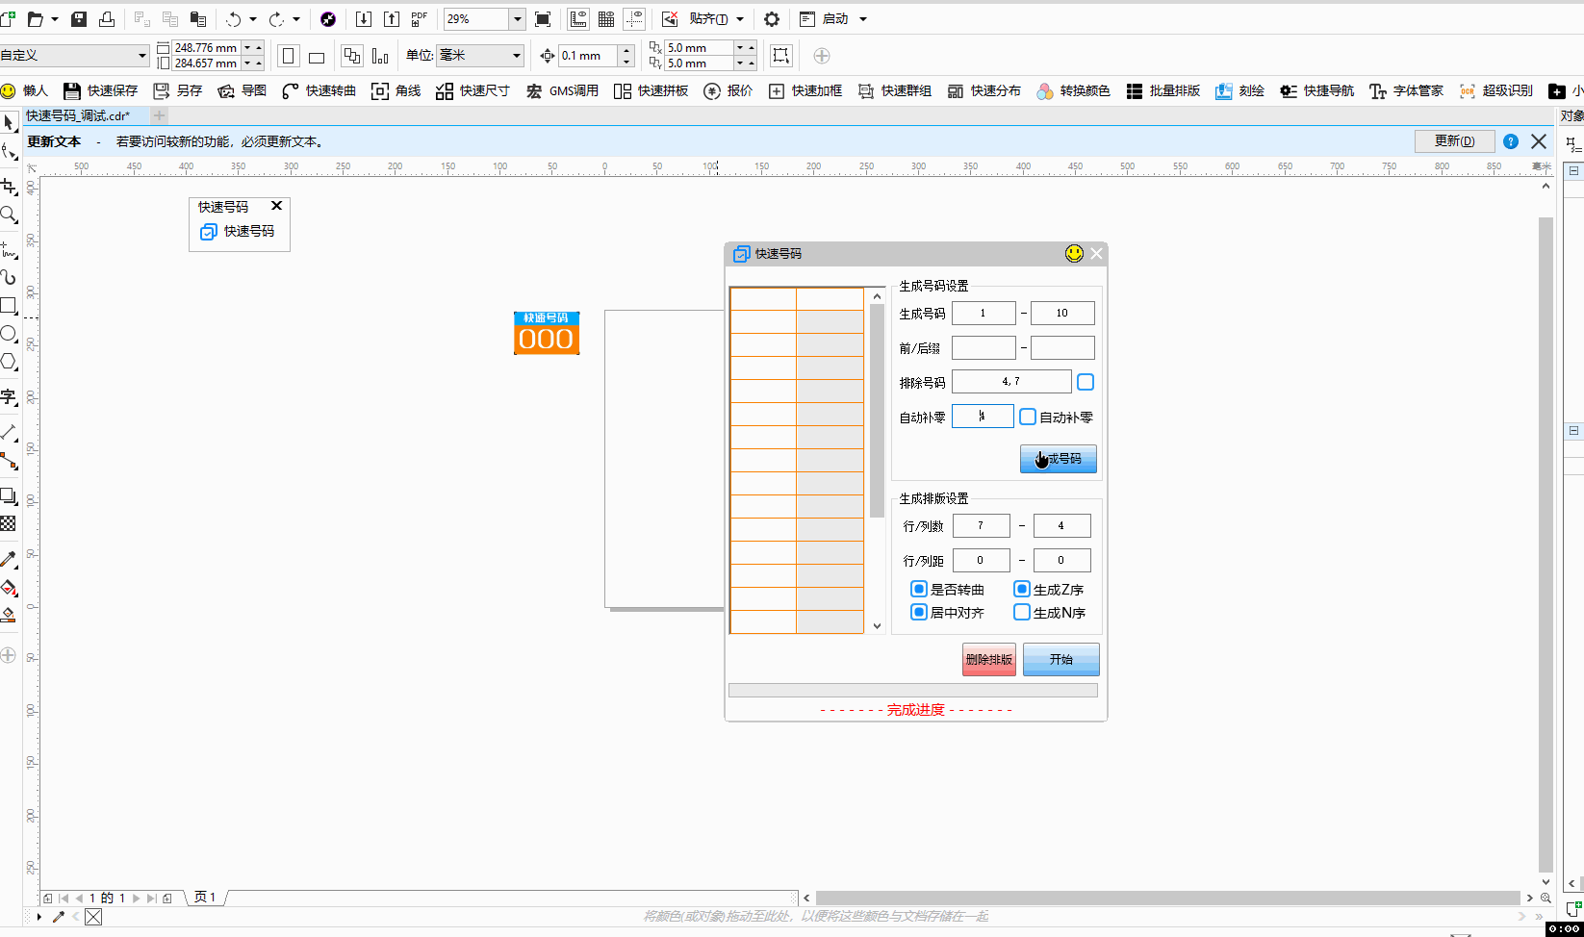Select the Rectangle tool in toolbox
This screenshot has width=1584, height=937.
(x=9, y=306)
